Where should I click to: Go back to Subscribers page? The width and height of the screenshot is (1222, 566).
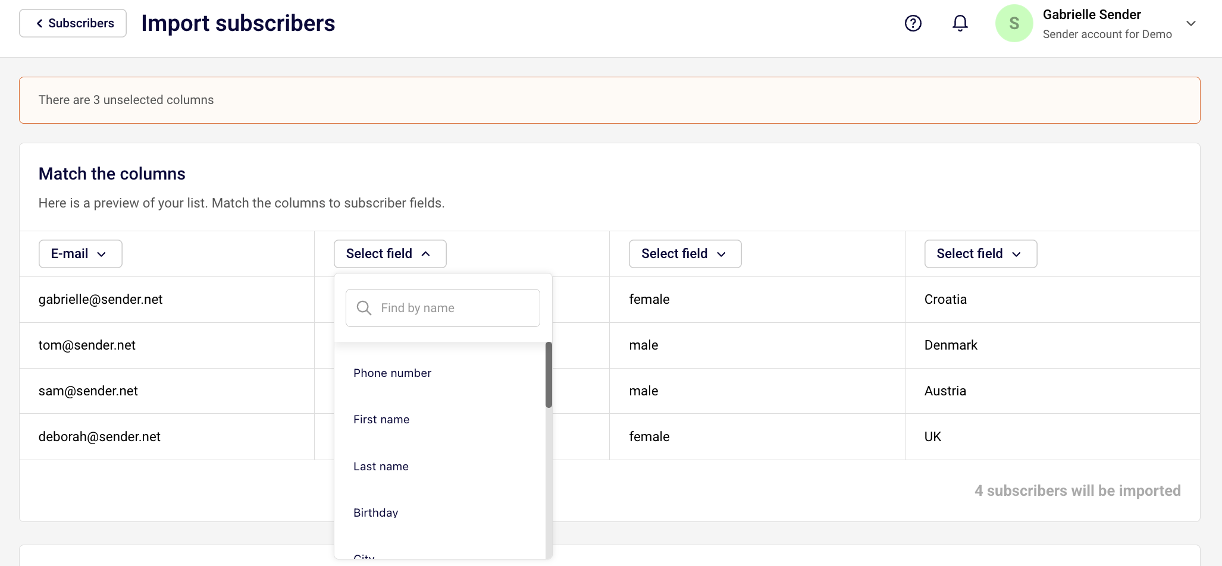(x=73, y=23)
